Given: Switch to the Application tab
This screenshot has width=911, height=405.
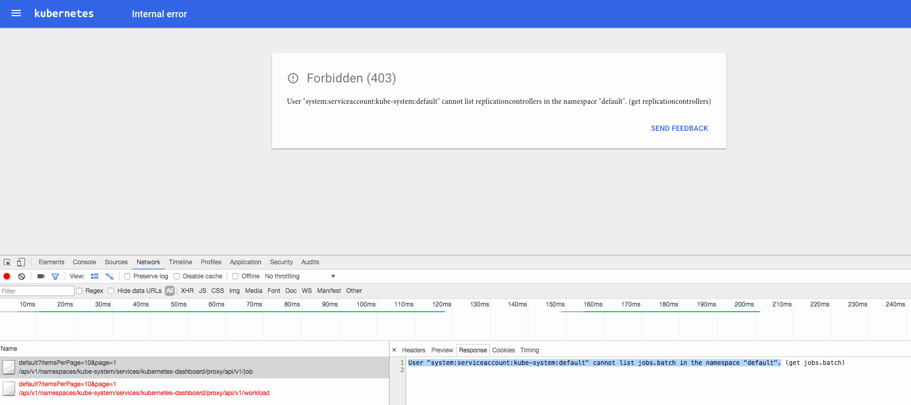Looking at the screenshot, I should [x=246, y=262].
